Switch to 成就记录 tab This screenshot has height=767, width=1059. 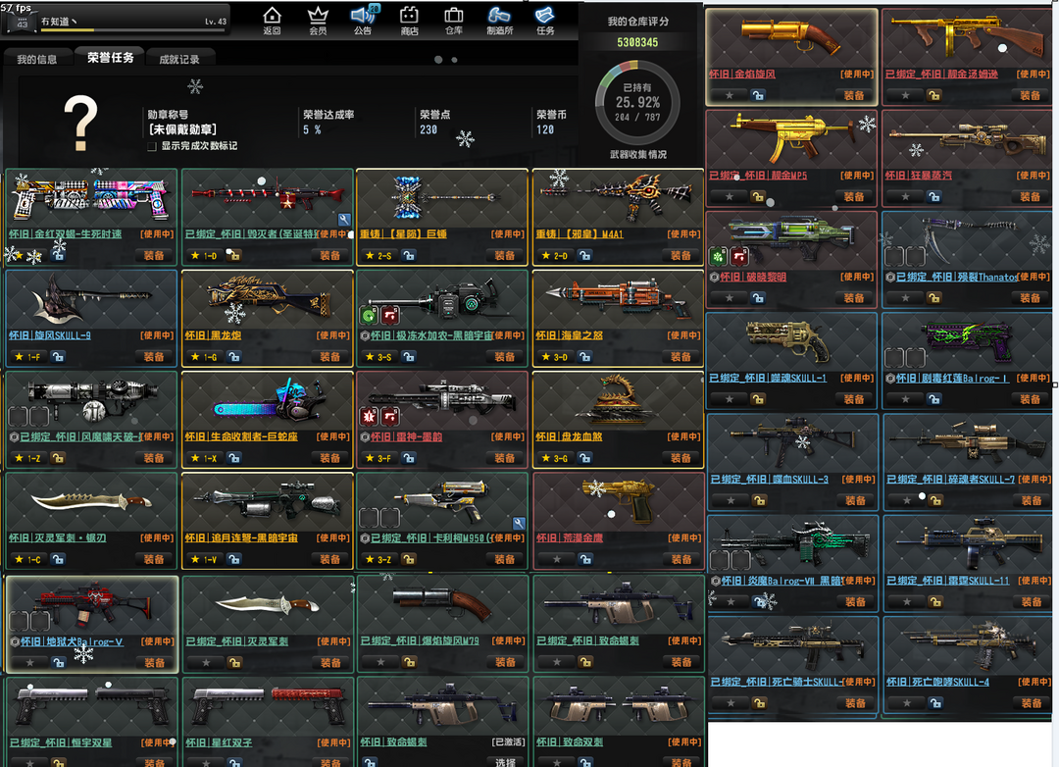point(179,60)
